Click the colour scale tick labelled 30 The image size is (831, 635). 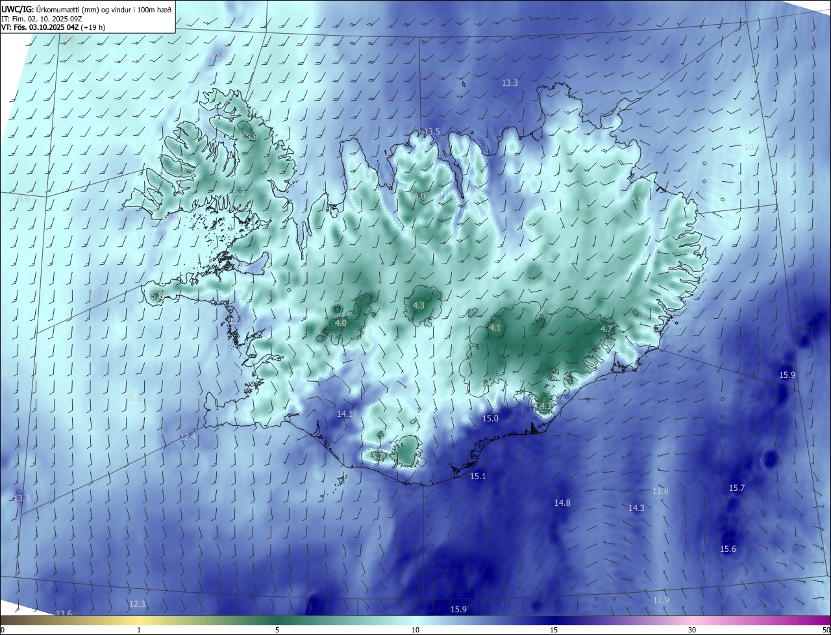pyautogui.click(x=692, y=630)
